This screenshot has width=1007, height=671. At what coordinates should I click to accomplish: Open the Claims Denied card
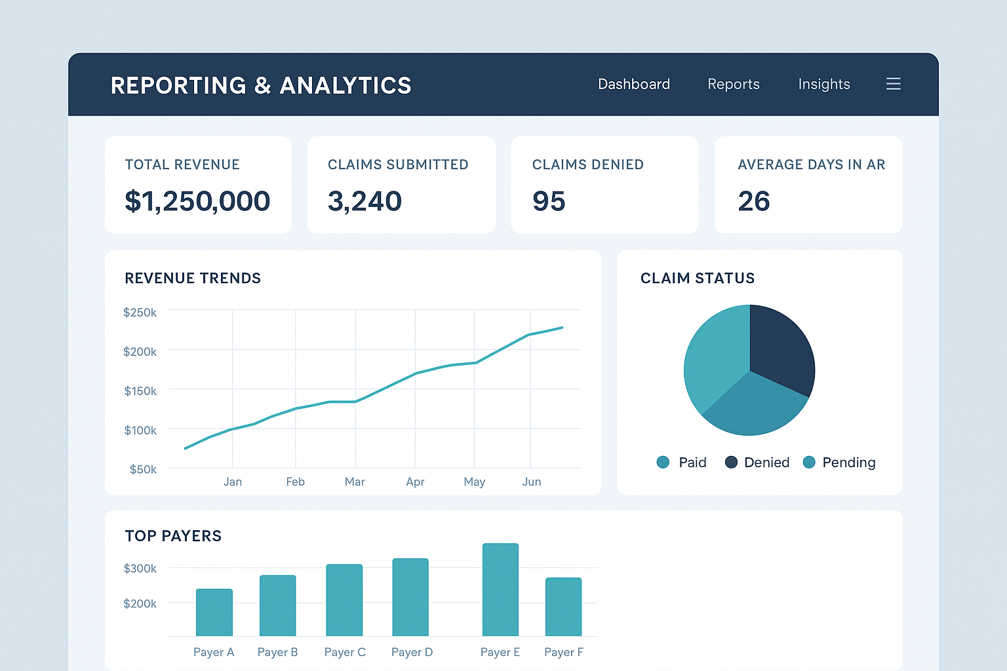coord(604,185)
